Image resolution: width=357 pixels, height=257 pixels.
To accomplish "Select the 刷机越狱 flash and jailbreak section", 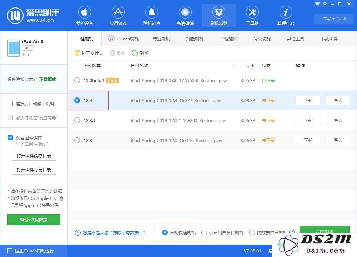I will [219, 16].
